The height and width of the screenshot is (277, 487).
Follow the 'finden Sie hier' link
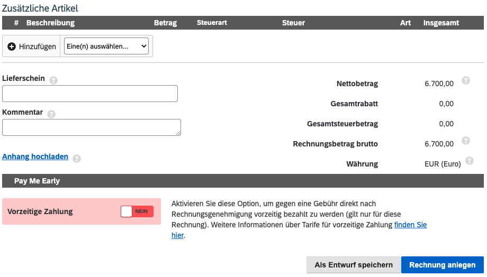pyautogui.click(x=410, y=225)
